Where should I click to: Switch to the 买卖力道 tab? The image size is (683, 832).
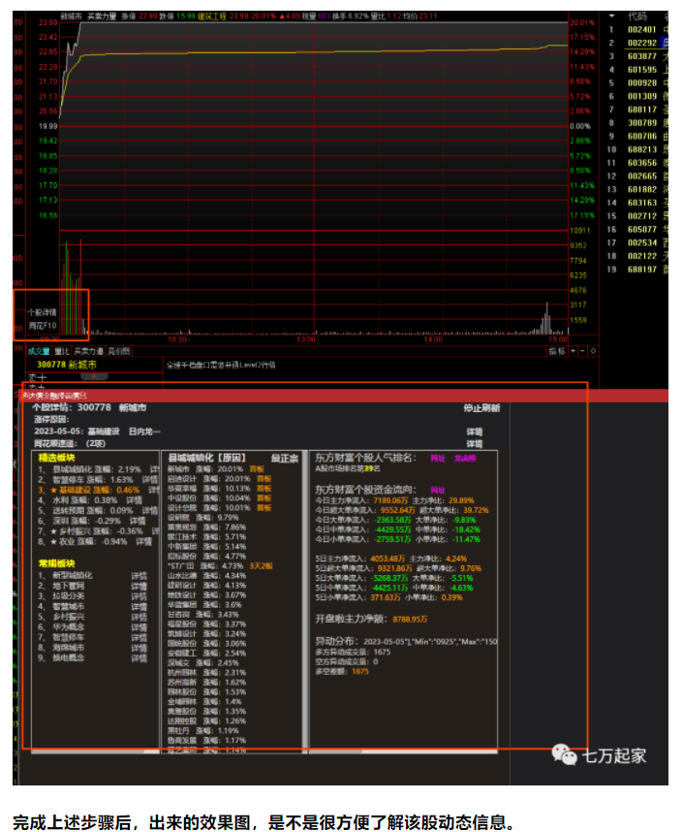pos(88,351)
